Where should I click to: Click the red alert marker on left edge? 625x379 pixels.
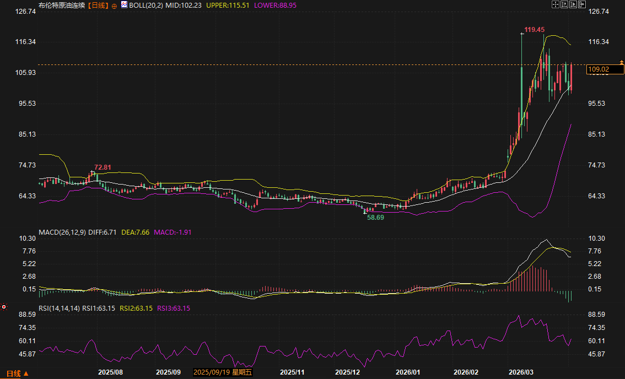(x=4, y=306)
